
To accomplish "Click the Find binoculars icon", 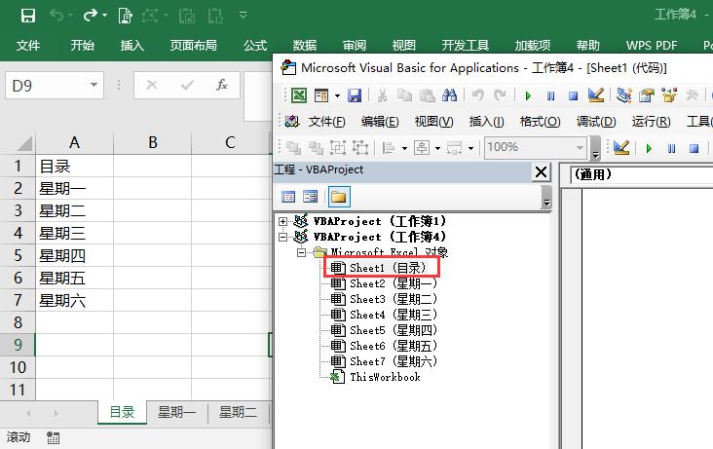I will pyautogui.click(x=450, y=95).
